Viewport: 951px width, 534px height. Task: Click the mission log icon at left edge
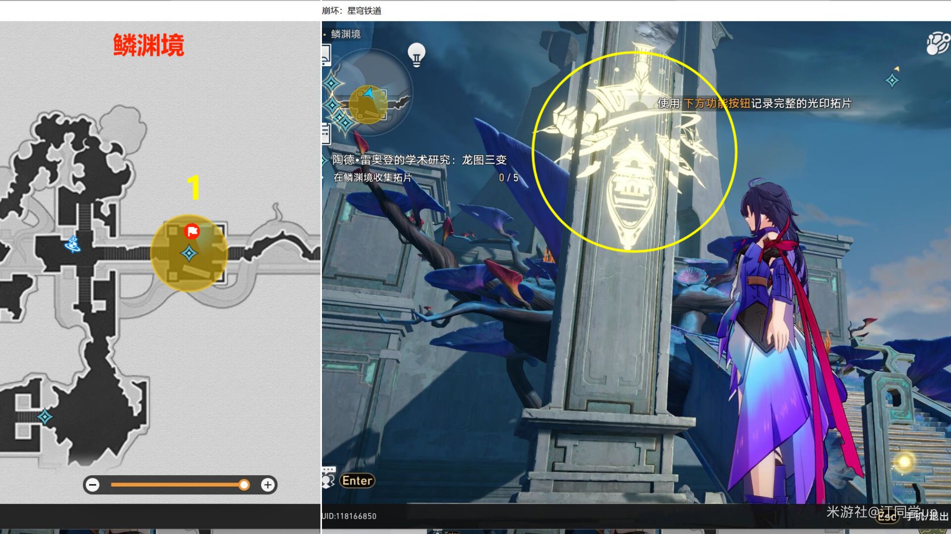click(x=326, y=133)
